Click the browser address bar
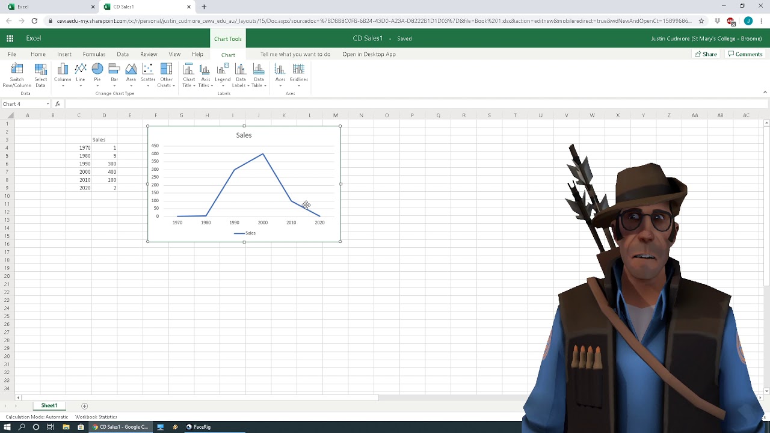Viewport: 770px width, 433px height. point(373,21)
